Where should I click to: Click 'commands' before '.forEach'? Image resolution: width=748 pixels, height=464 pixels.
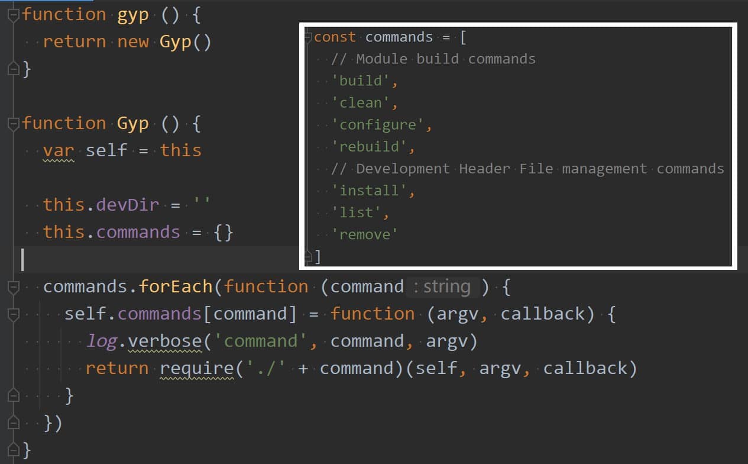pyautogui.click(x=86, y=287)
